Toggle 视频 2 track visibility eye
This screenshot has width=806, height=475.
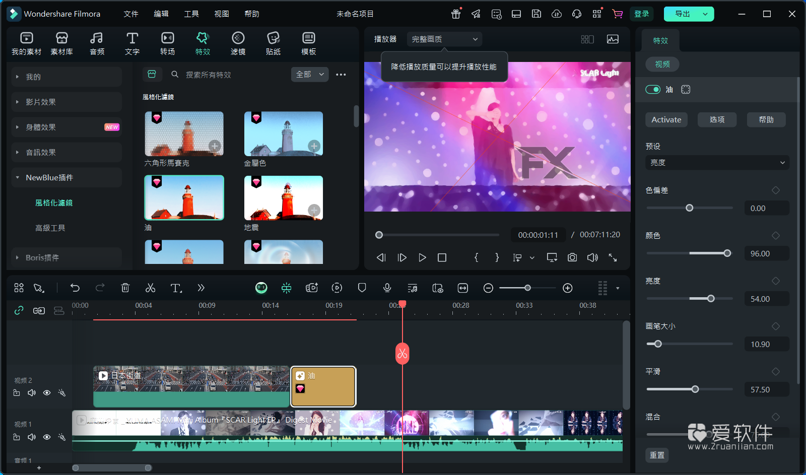click(x=47, y=392)
